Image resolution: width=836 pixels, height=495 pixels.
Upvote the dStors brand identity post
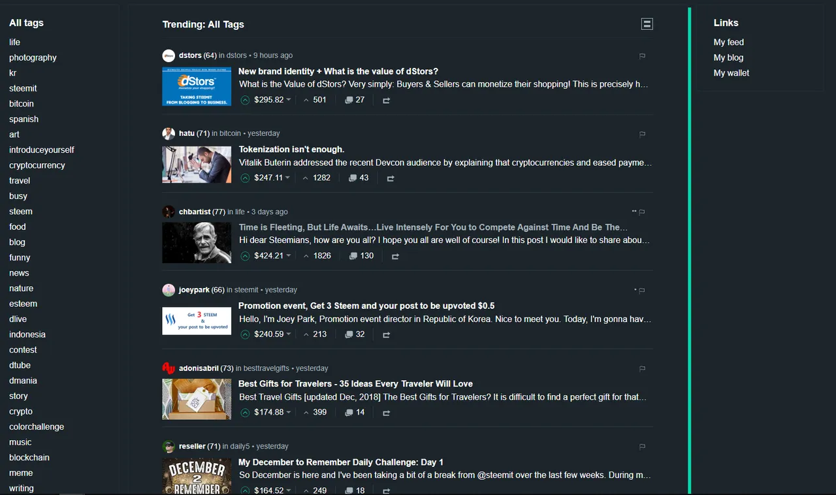pyautogui.click(x=245, y=100)
